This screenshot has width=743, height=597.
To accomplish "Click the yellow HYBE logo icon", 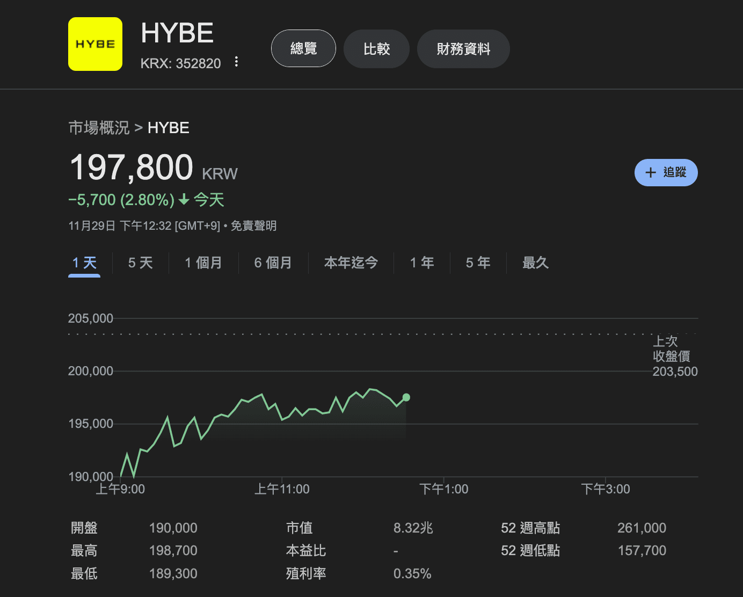I will point(95,44).
